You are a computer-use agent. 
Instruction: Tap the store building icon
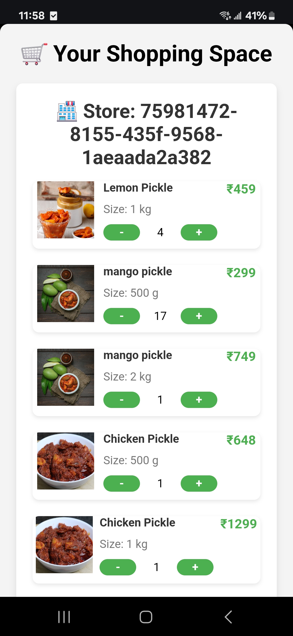coord(67,111)
